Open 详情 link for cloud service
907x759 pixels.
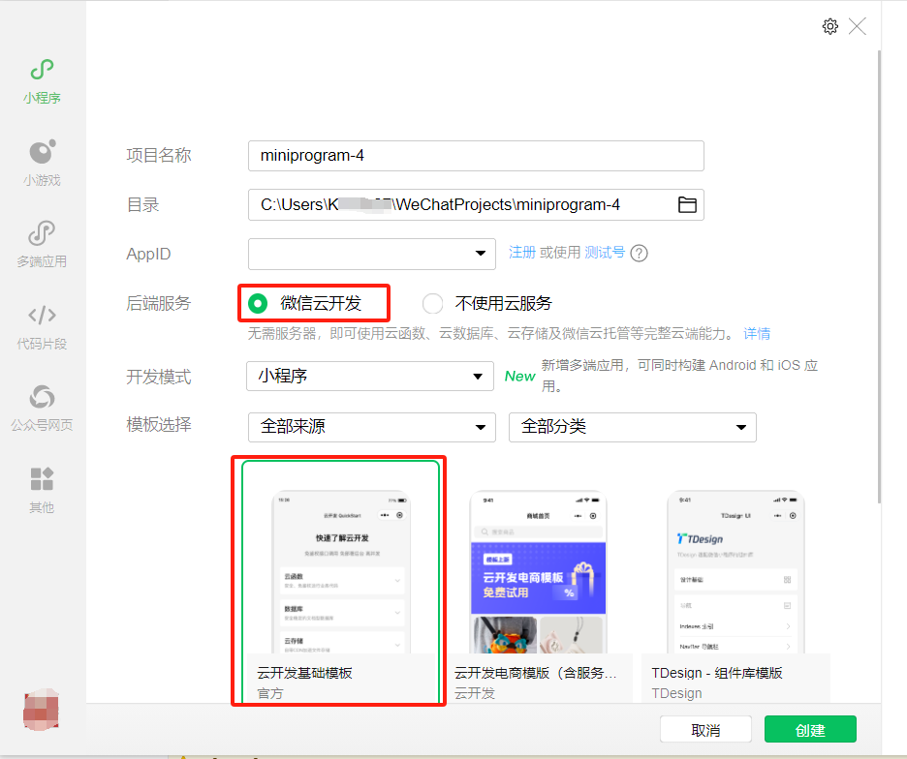pos(757,334)
